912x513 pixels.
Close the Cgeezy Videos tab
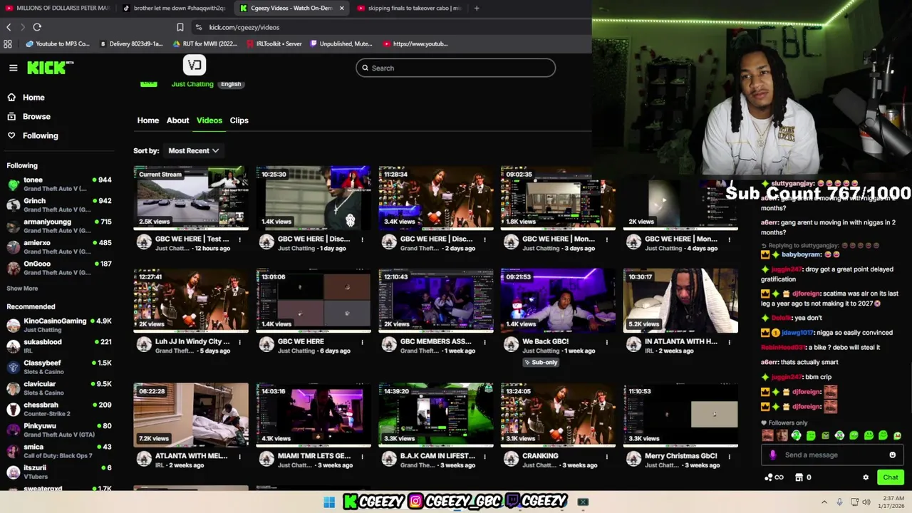coord(342,8)
